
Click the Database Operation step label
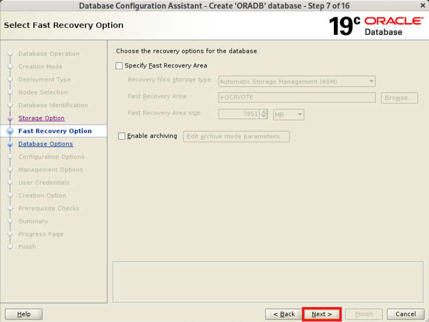[49, 54]
